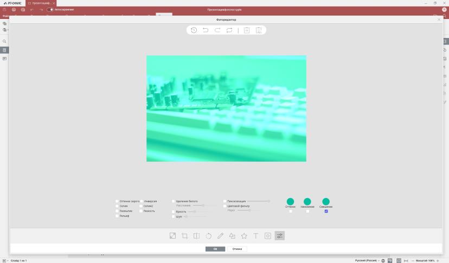Select the rotate tool icon
Viewport: 449px width, 263px height.
pyautogui.click(x=208, y=236)
